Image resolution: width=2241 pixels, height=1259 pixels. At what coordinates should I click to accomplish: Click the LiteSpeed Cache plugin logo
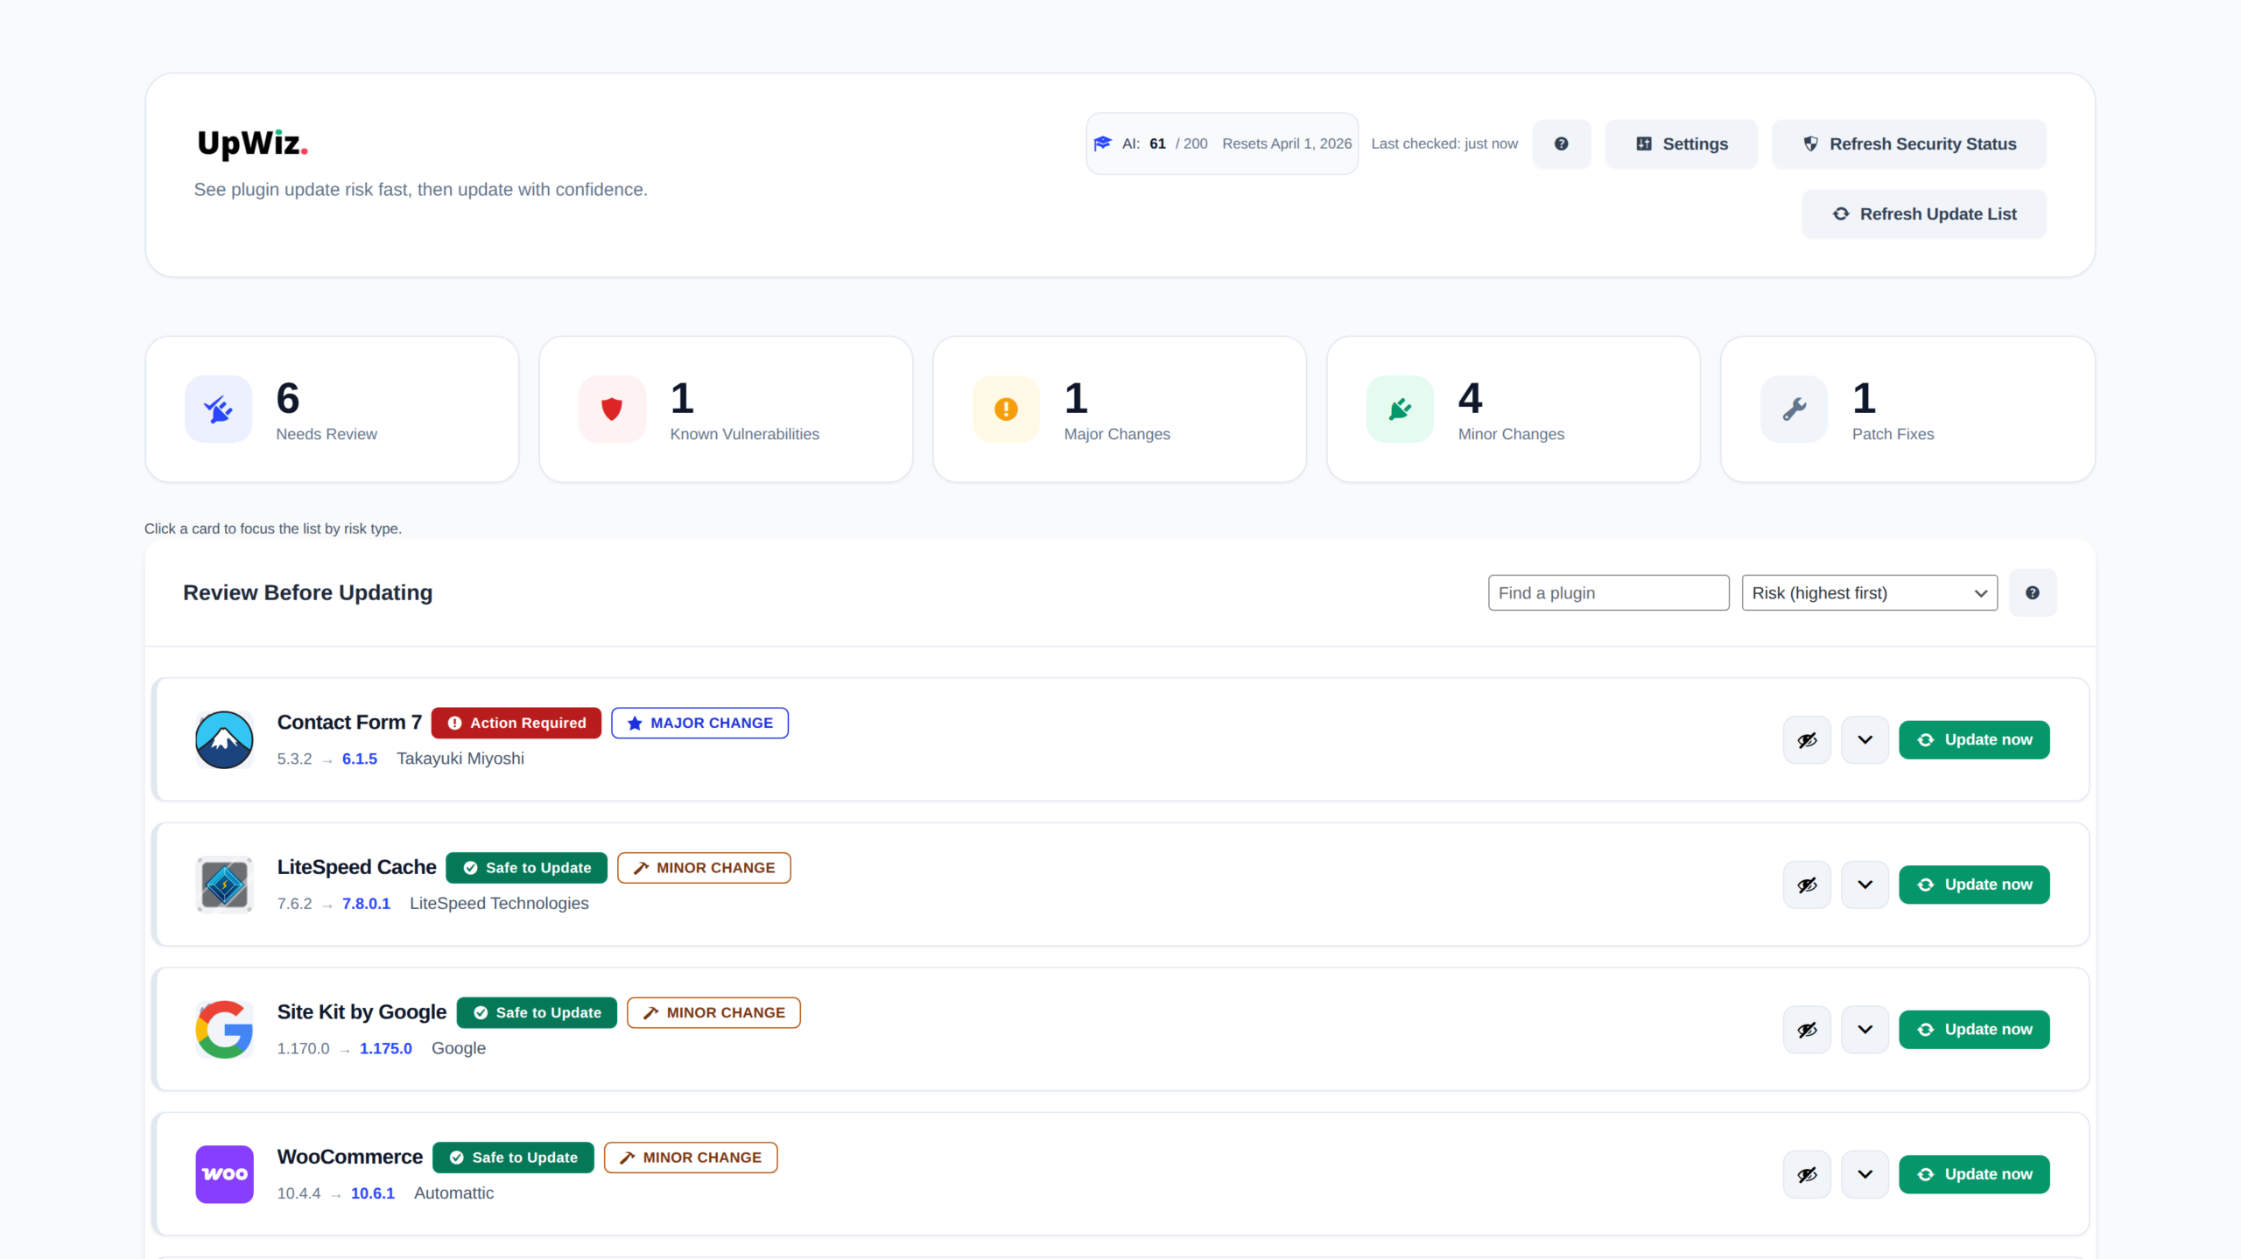[x=224, y=885]
